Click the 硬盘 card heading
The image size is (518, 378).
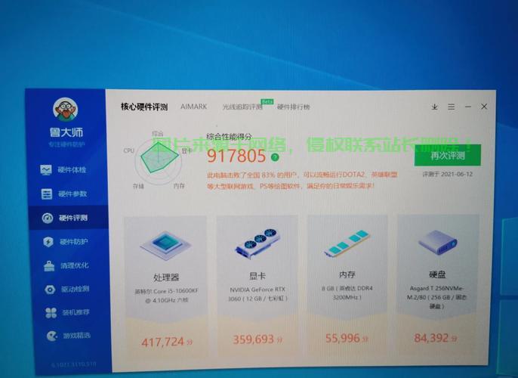pos(437,274)
